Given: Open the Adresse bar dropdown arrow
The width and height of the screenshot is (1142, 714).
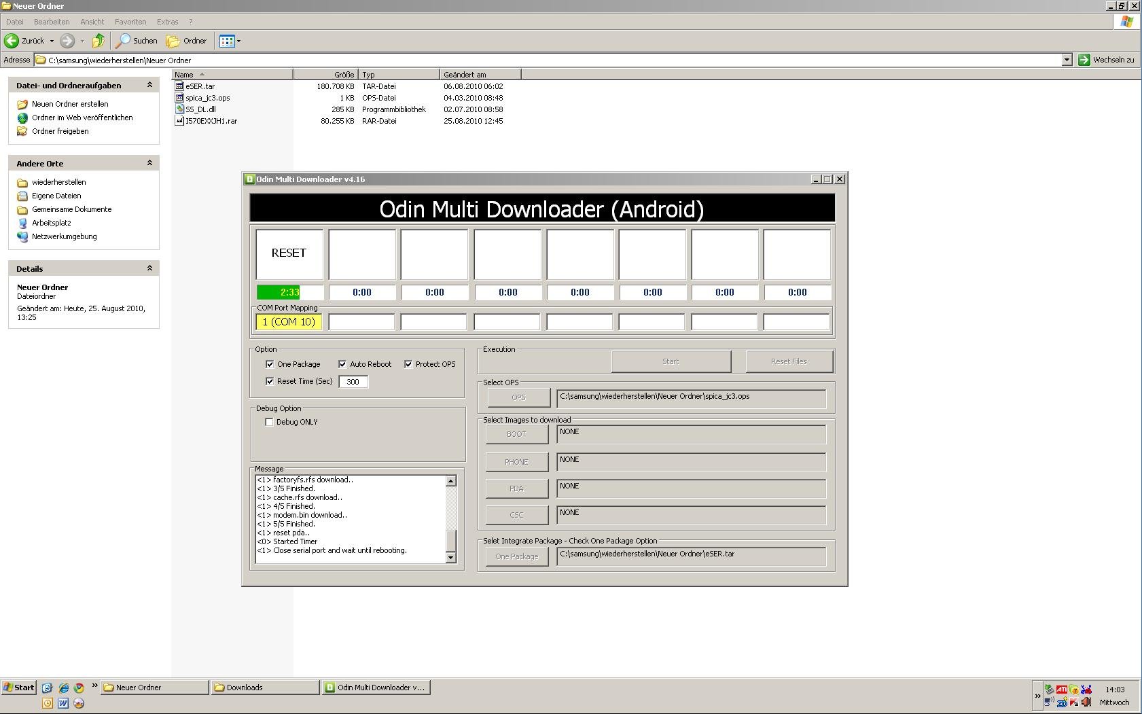Looking at the screenshot, I should (1067, 60).
